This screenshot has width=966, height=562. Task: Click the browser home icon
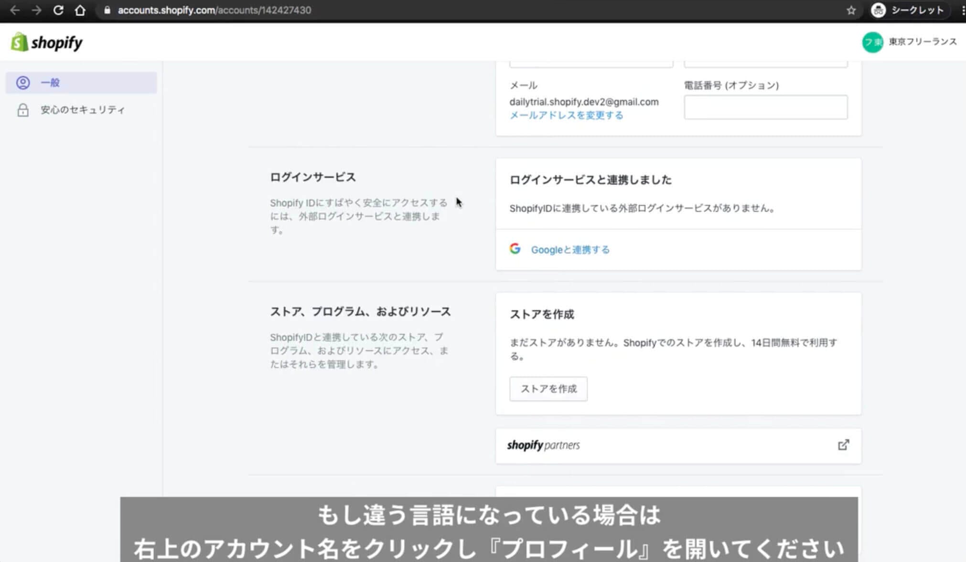point(80,10)
